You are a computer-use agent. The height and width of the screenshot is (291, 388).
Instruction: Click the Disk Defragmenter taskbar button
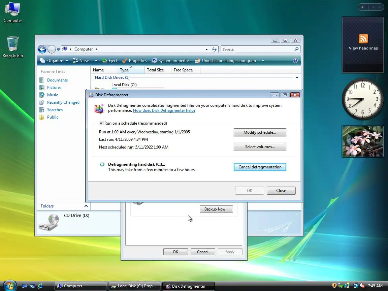[x=189, y=286]
